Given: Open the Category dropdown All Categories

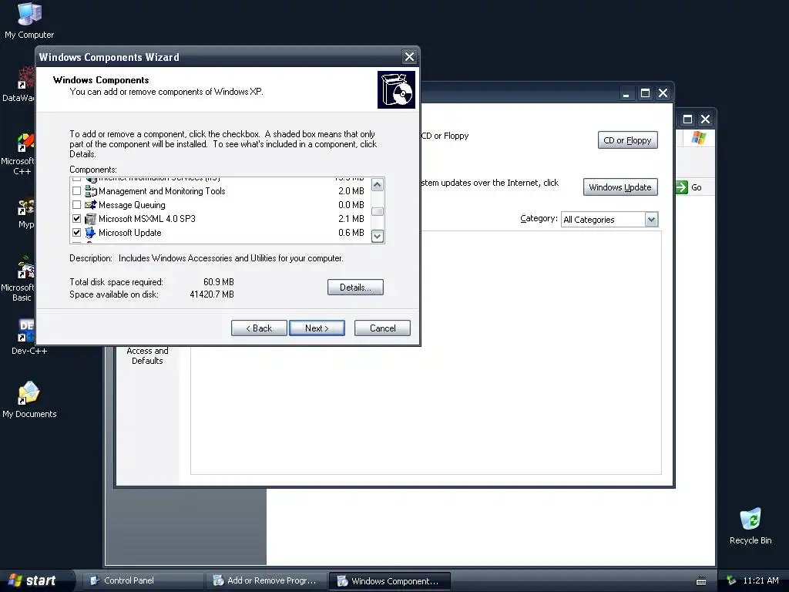Looking at the screenshot, I should coord(609,220).
